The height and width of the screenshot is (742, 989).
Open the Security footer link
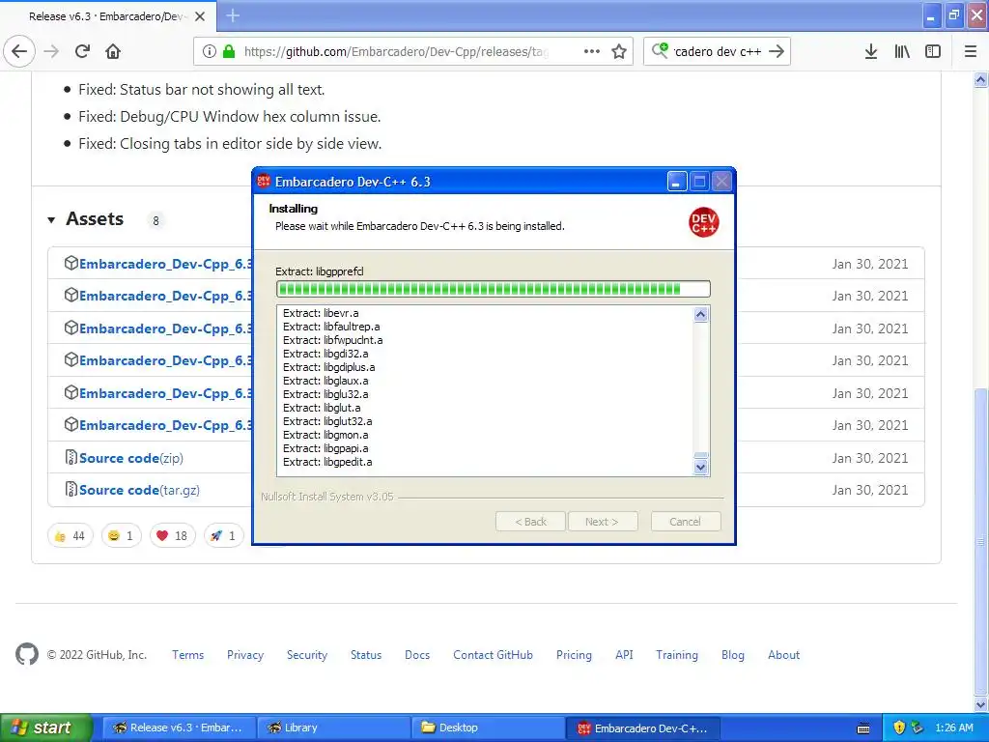coord(307,655)
